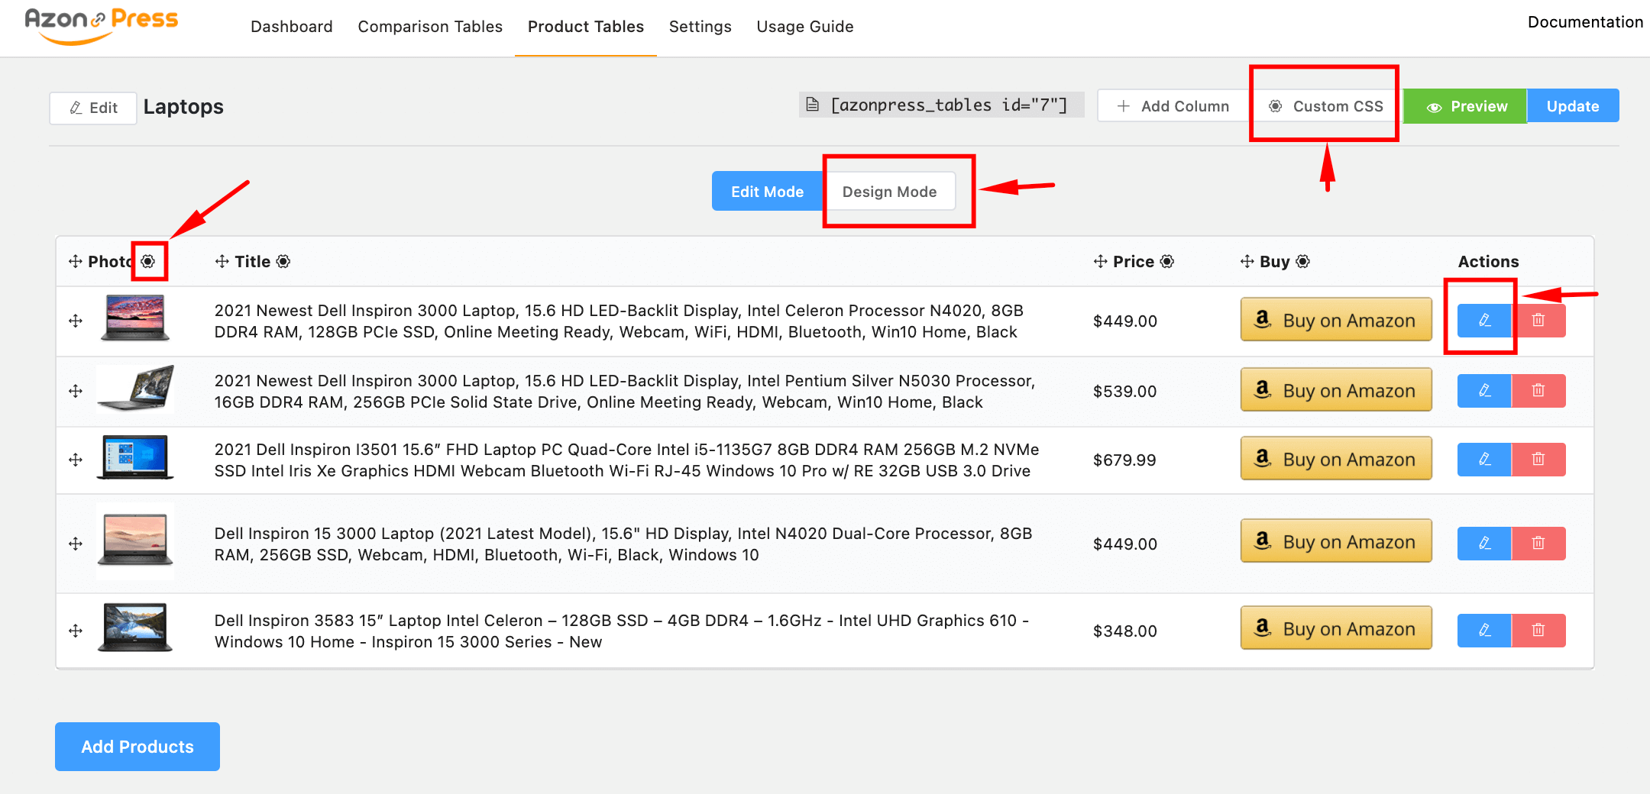1650x794 pixels.
Task: Switch to Design Mode
Action: (x=889, y=192)
